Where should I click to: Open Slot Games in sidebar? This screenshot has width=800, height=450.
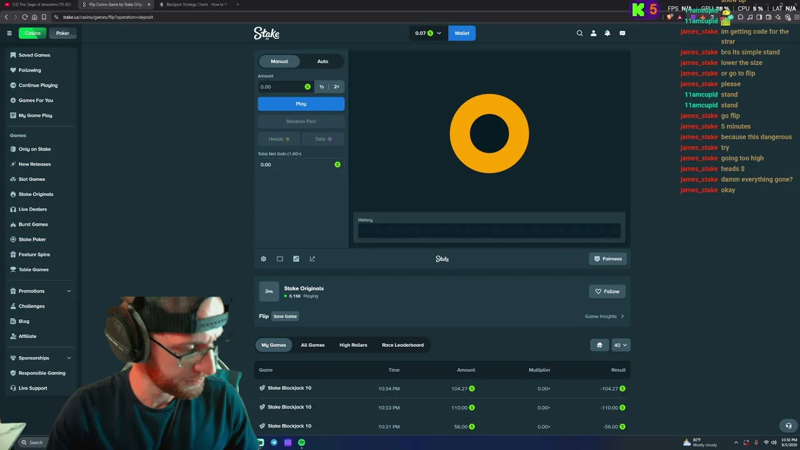(x=32, y=179)
